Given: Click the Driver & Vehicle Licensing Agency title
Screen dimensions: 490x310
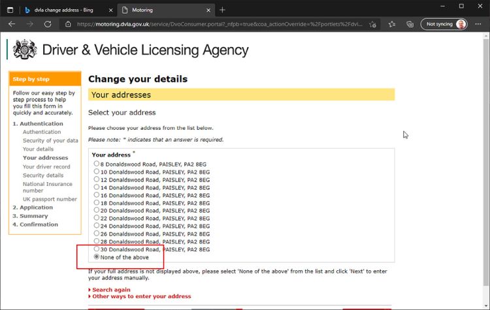Looking at the screenshot, I should tap(145, 50).
